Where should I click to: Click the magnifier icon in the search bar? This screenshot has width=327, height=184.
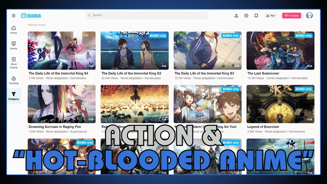pos(89,15)
